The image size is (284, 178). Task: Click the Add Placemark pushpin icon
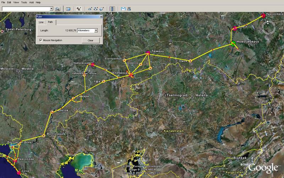[79, 8]
